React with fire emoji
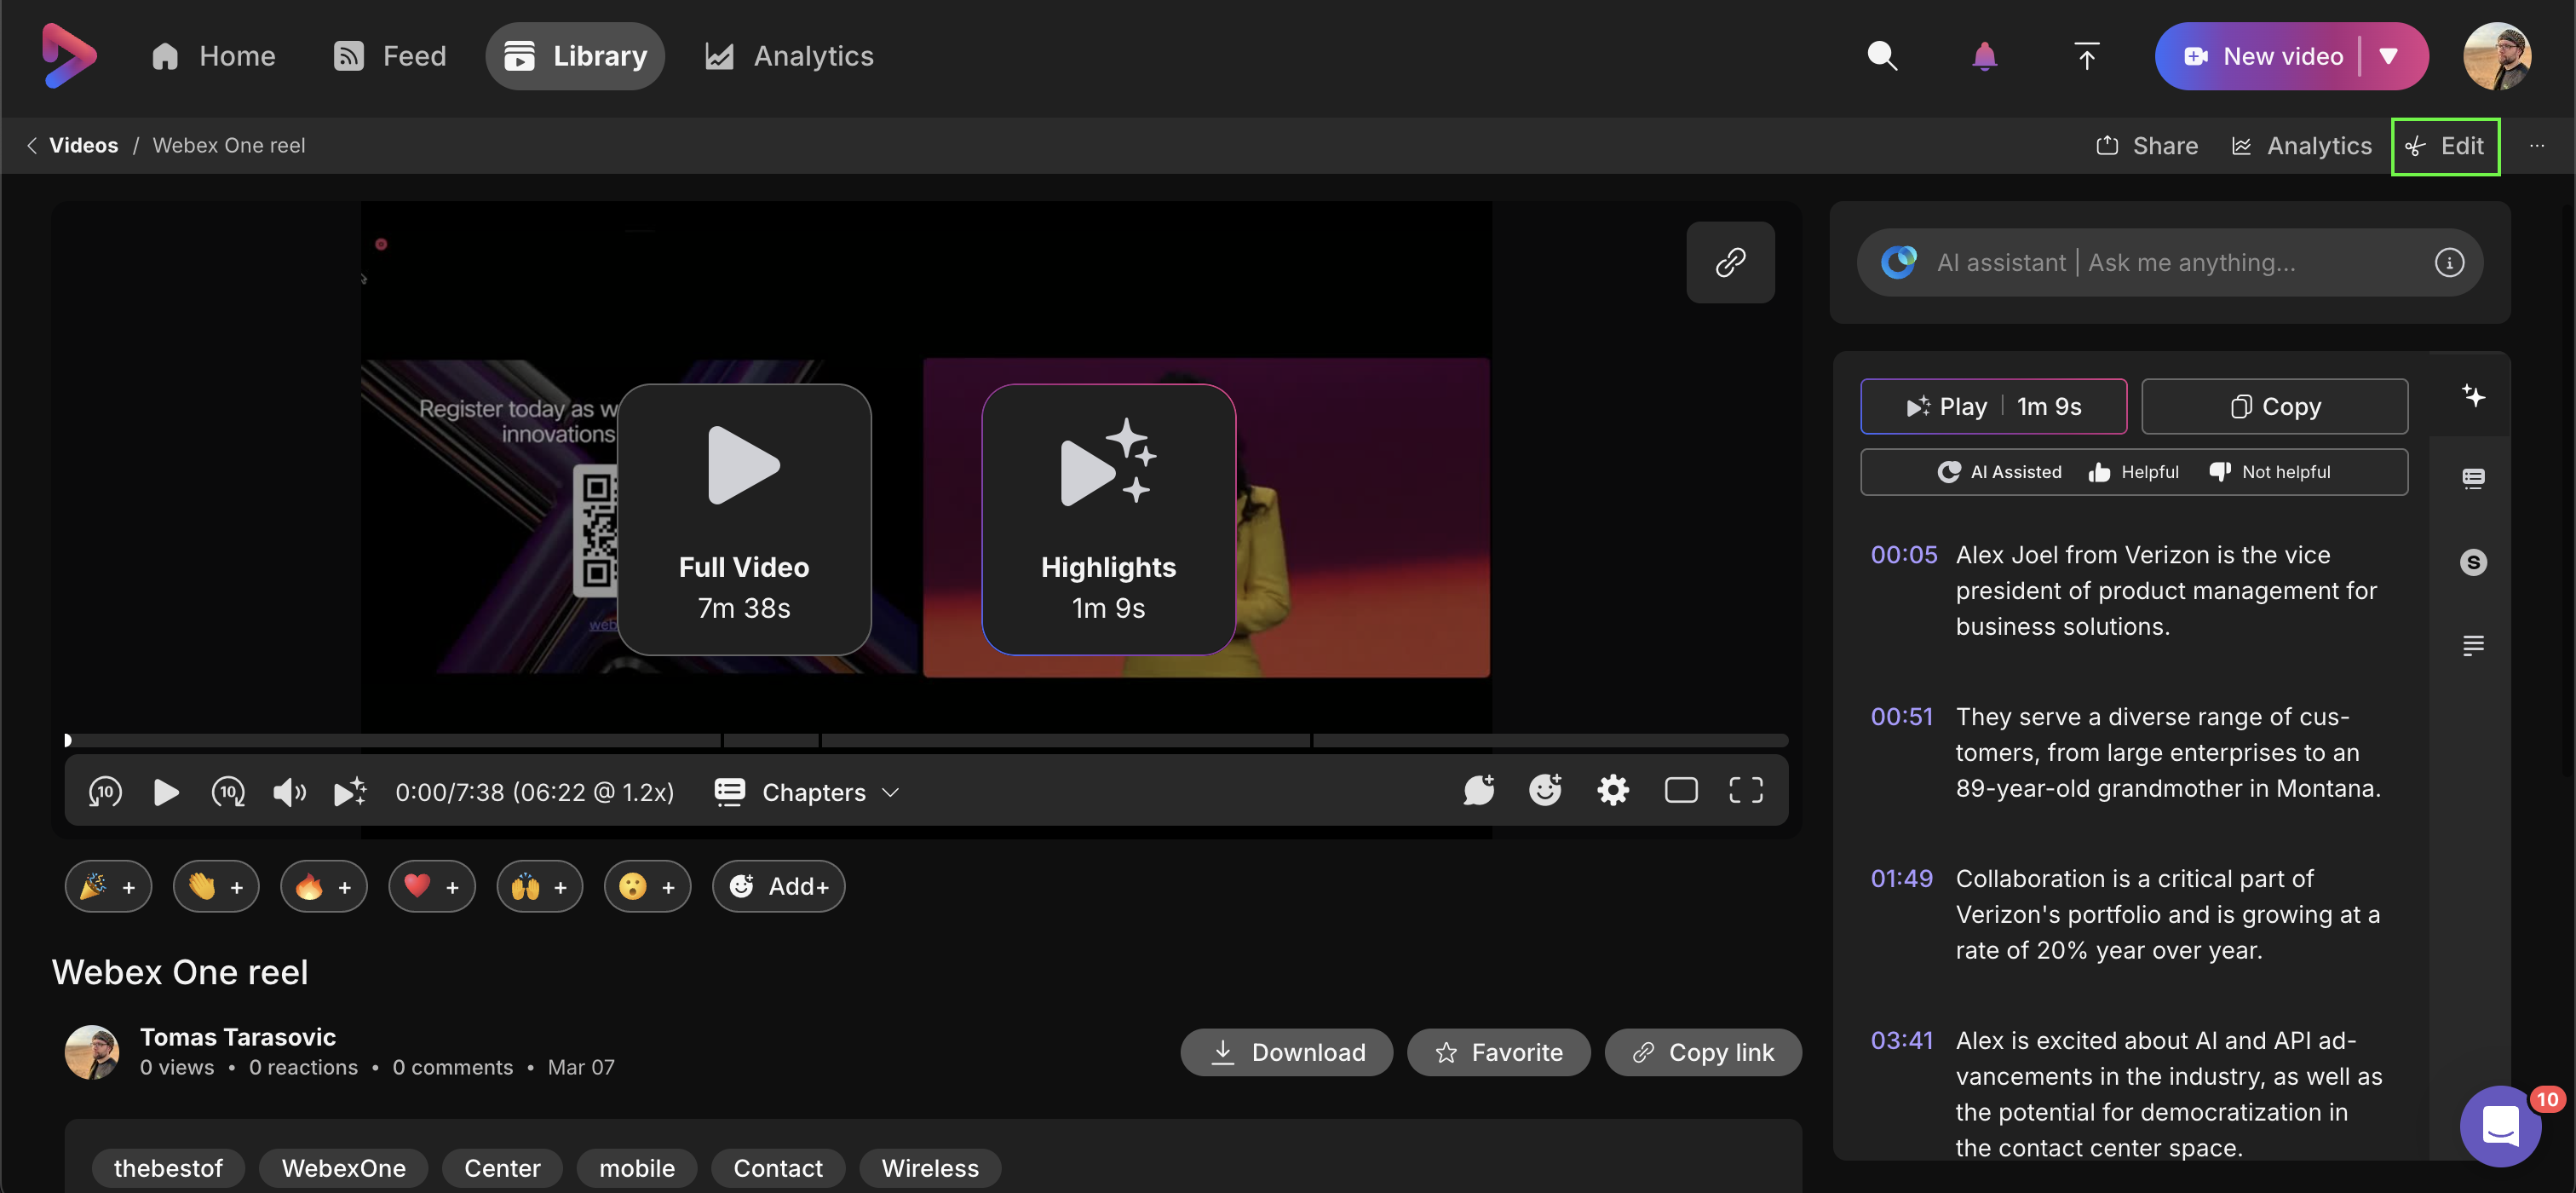 tap(324, 886)
